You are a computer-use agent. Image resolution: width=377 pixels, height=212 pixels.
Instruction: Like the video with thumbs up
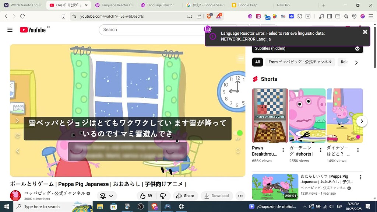click(146, 196)
